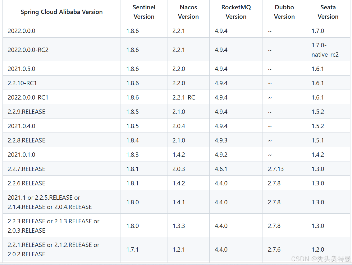Click the 'Nacos Version' column header

(188, 12)
